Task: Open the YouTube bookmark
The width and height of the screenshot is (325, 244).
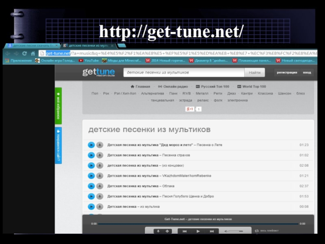Action: pos(89,61)
